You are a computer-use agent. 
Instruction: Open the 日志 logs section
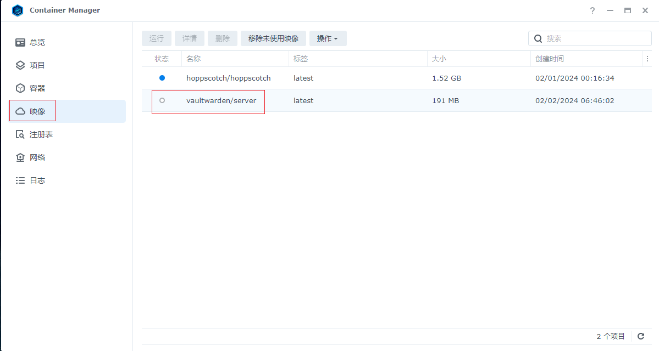pyautogui.click(x=67, y=180)
